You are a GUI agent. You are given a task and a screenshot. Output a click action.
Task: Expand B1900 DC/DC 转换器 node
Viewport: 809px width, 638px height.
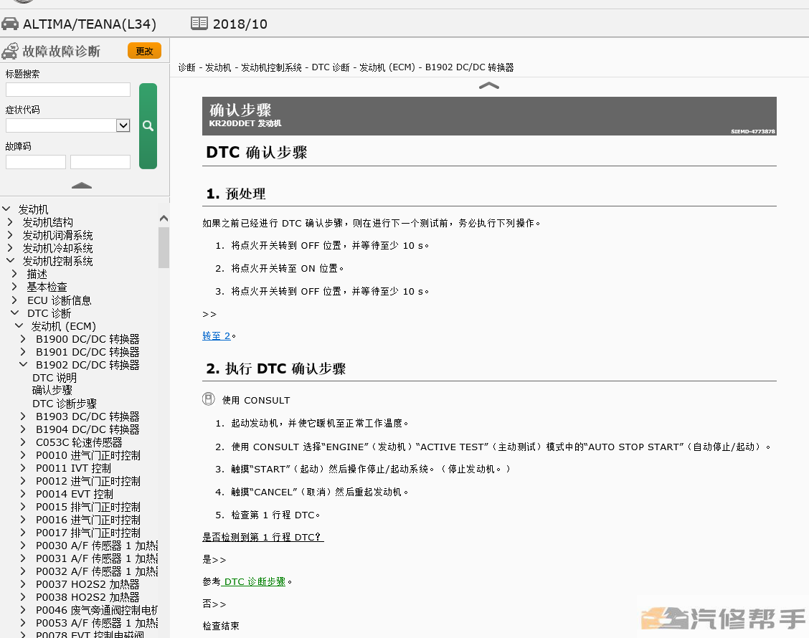23,339
